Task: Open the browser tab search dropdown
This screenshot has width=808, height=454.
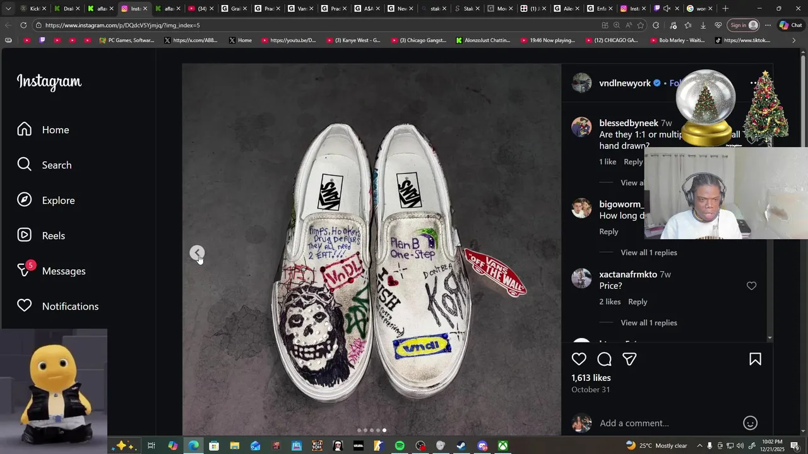Action: [8, 9]
